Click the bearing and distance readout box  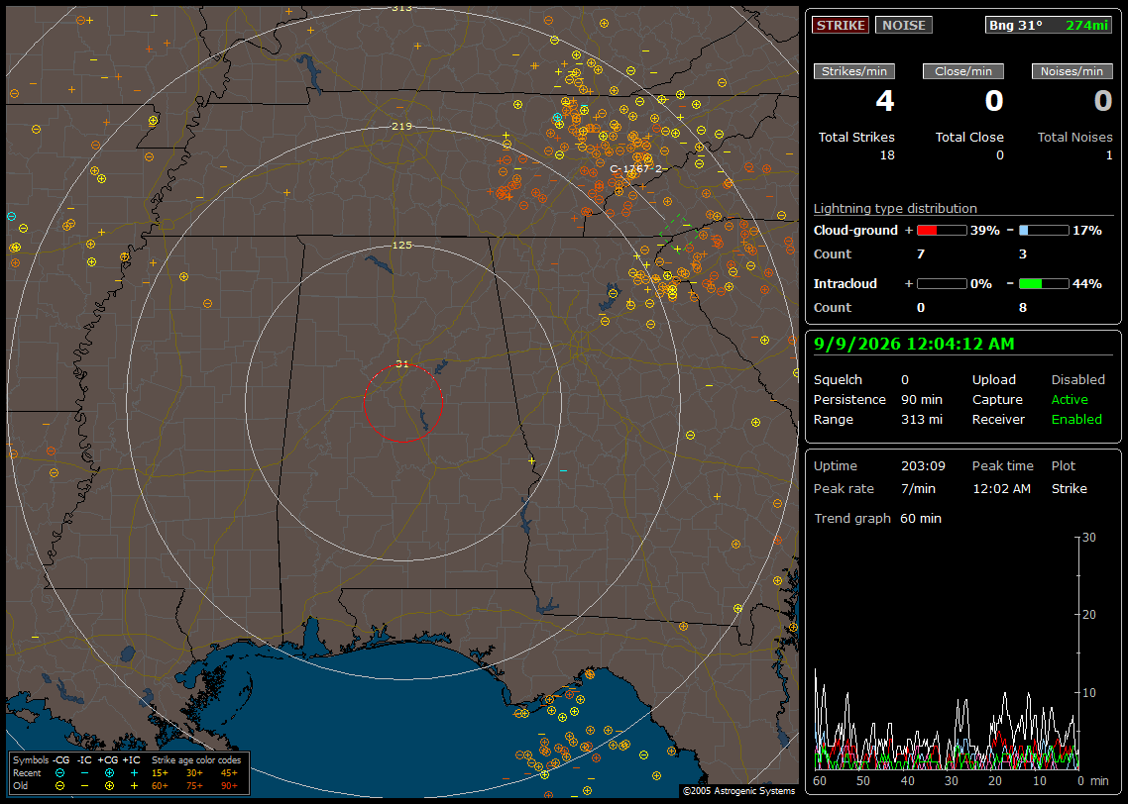pos(1048,25)
